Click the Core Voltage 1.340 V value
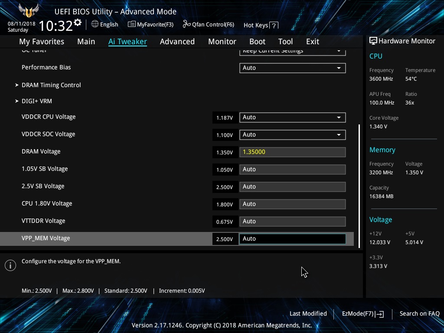 [x=378, y=127]
